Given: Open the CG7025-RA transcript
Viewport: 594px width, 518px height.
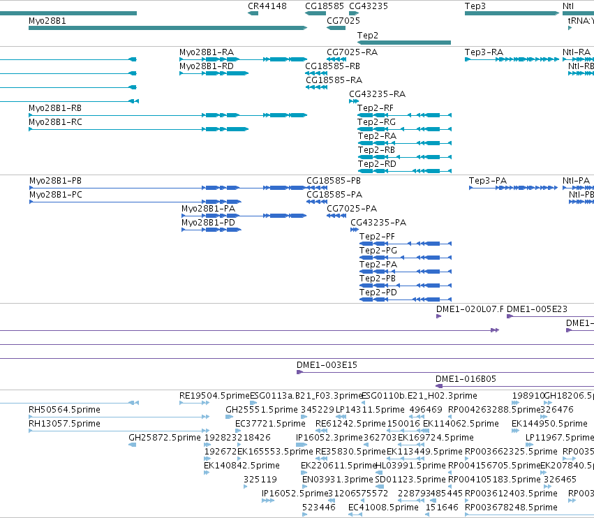Looking at the screenshot, I should pyautogui.click(x=336, y=59).
